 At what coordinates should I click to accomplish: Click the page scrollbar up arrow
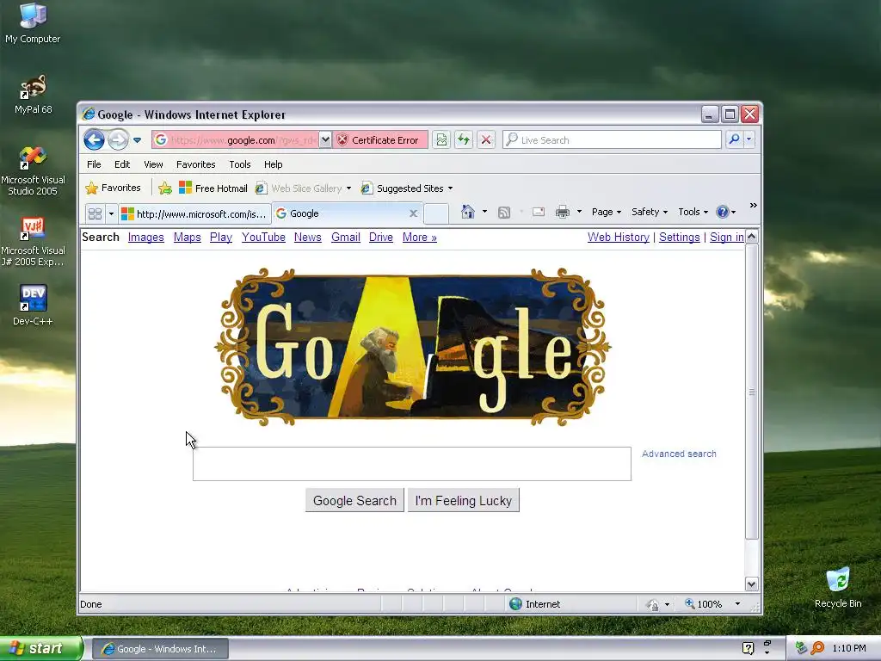(x=751, y=236)
